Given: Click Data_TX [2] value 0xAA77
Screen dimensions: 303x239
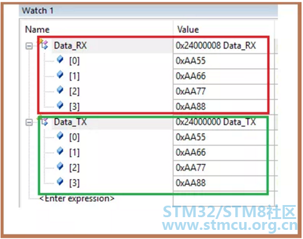Looking at the screenshot, I should pyautogui.click(x=190, y=167).
